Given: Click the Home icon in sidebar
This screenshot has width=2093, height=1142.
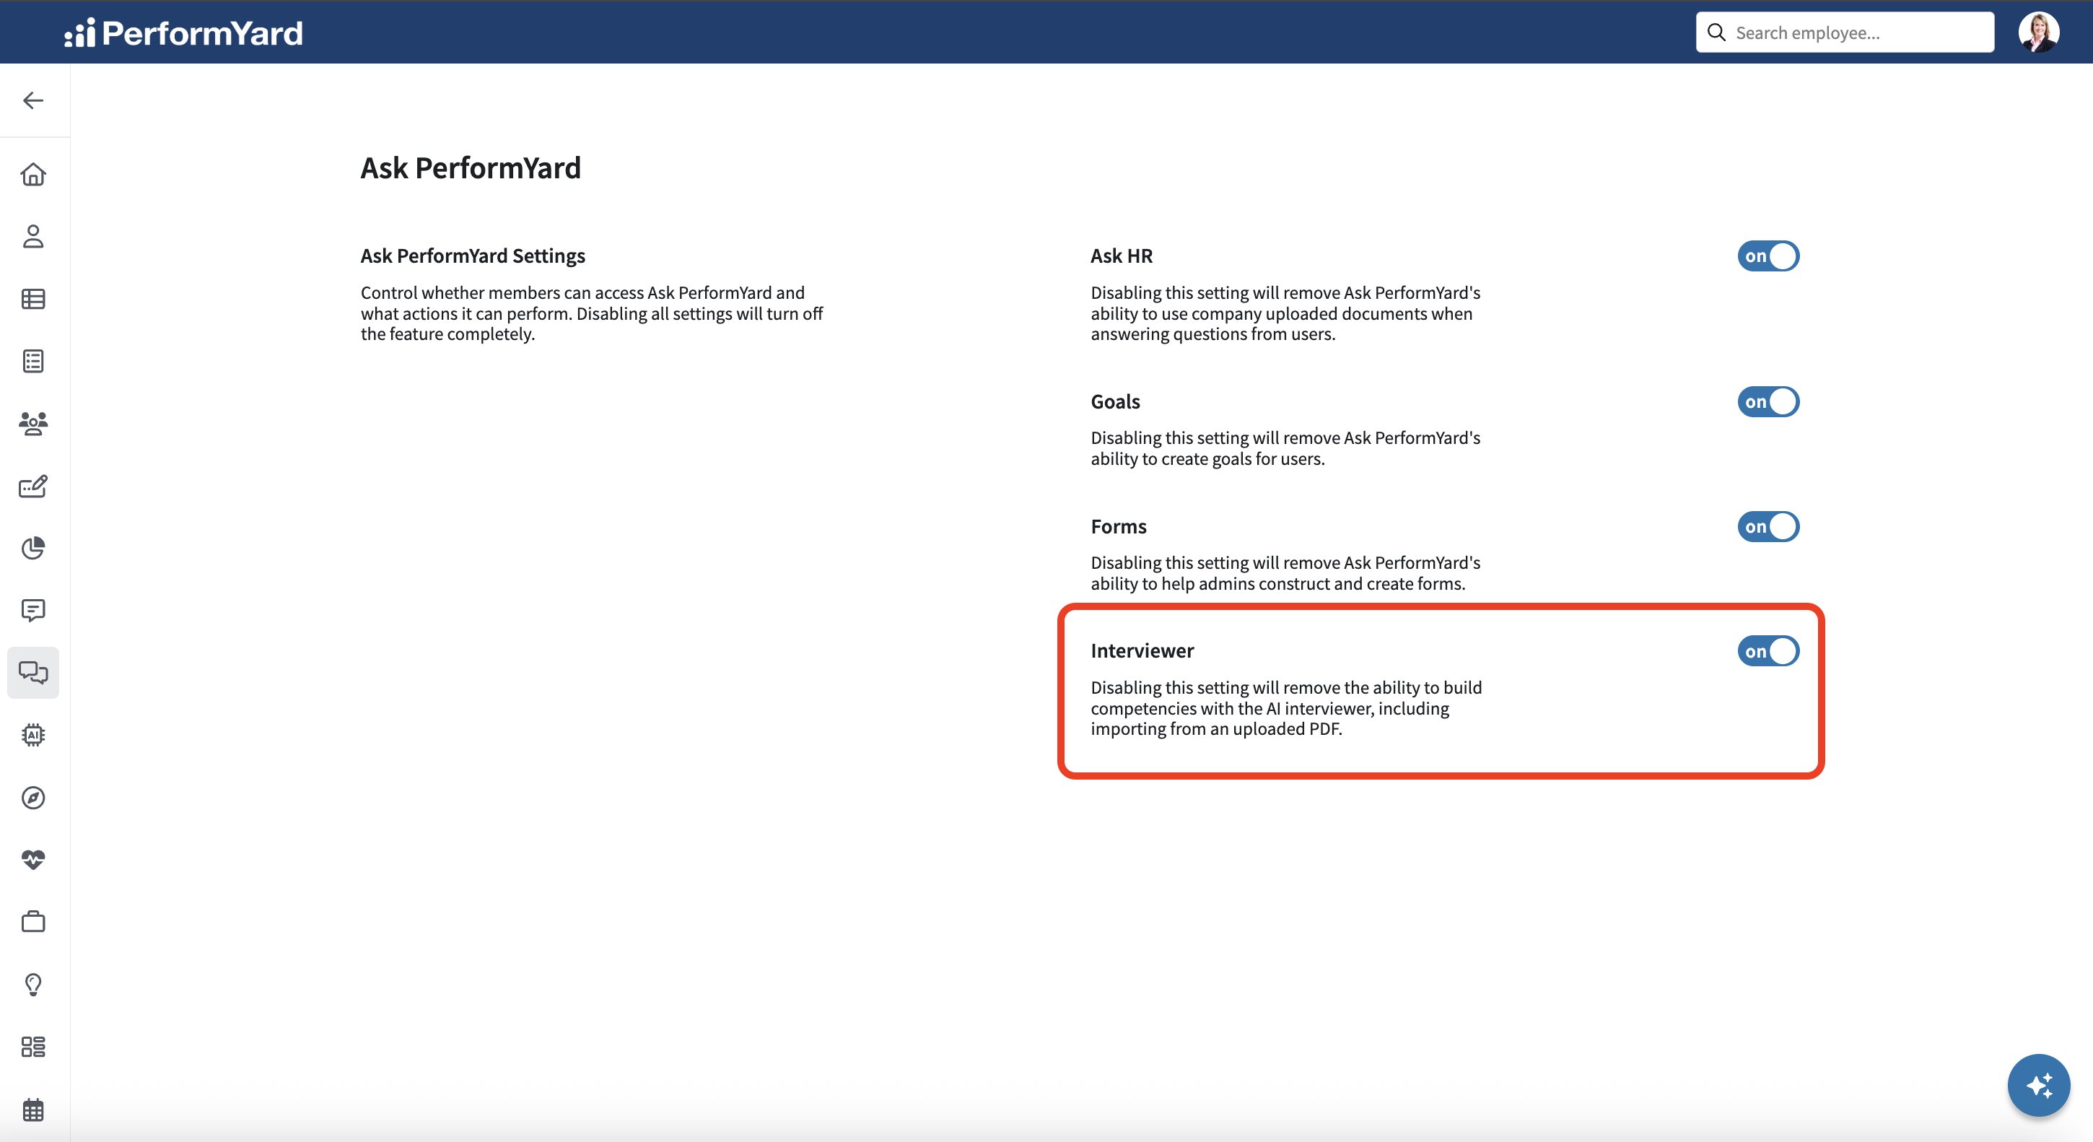Looking at the screenshot, I should (33, 174).
